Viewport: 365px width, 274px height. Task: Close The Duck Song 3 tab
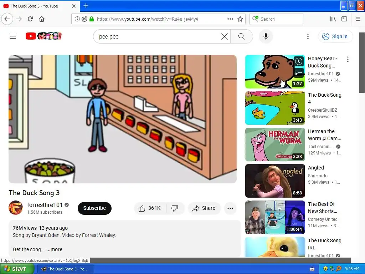(73, 6)
